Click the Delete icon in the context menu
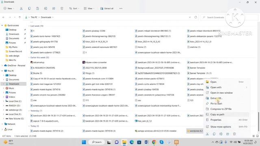The width and height of the screenshot is (260, 146). pos(234,134)
